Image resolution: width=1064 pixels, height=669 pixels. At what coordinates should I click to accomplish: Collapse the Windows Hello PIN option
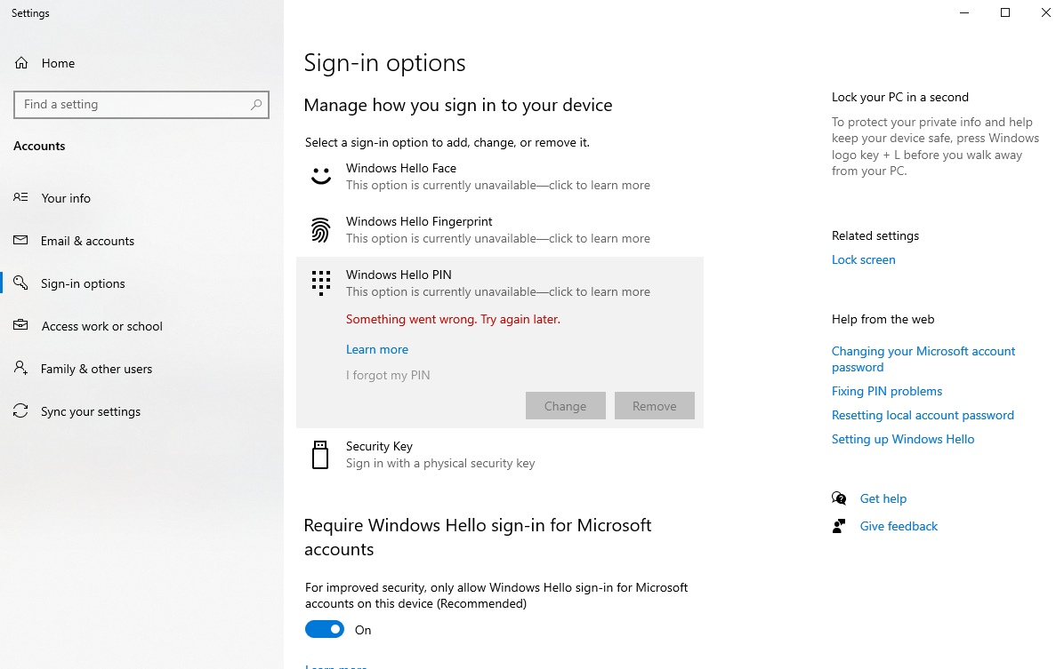tap(499, 283)
